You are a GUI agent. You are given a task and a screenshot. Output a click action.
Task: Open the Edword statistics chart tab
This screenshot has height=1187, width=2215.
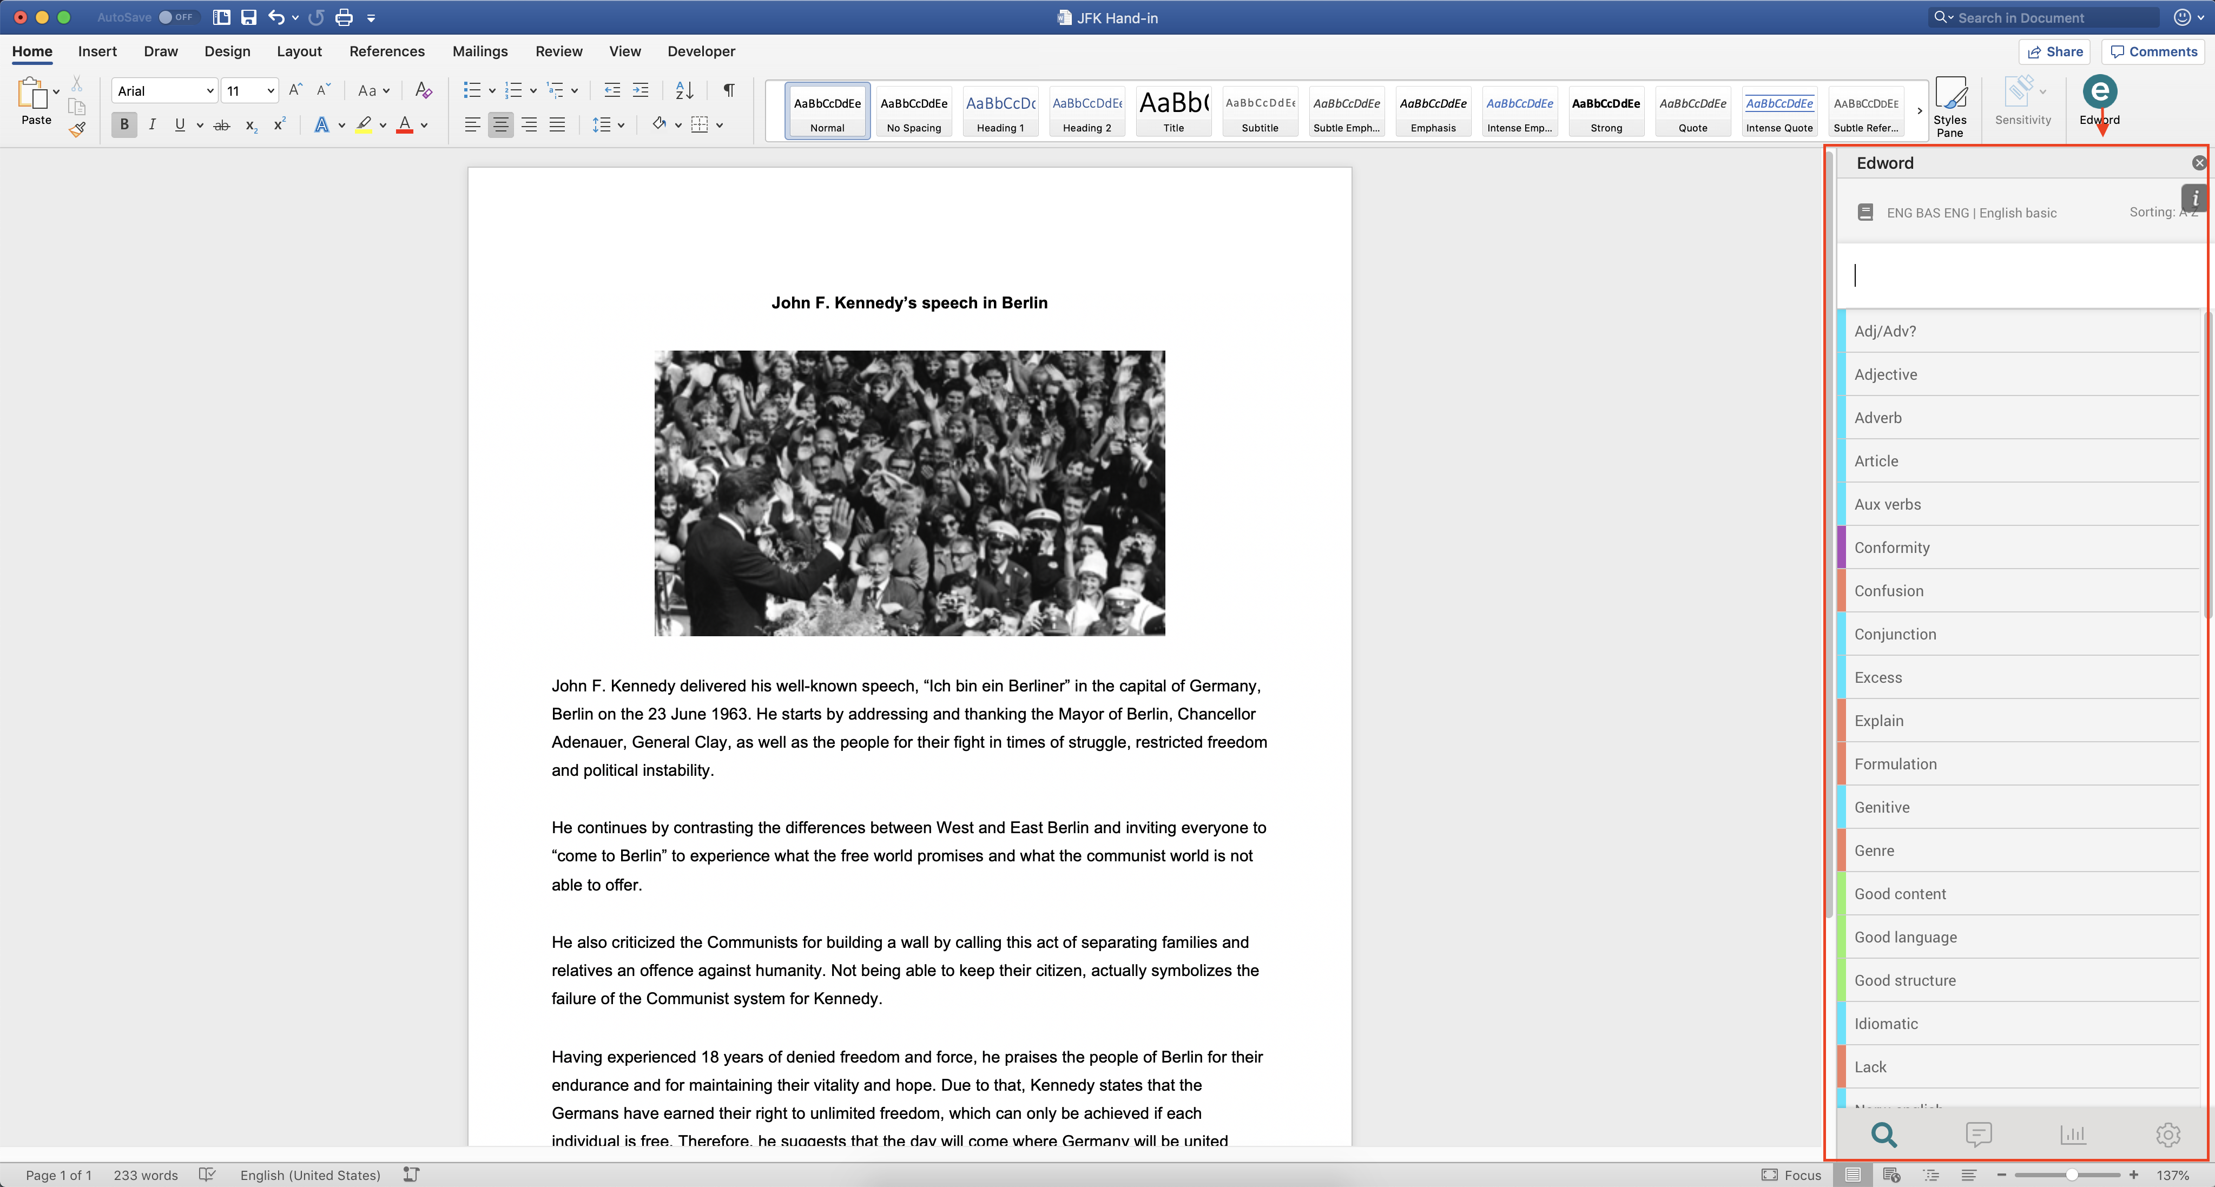click(2073, 1135)
